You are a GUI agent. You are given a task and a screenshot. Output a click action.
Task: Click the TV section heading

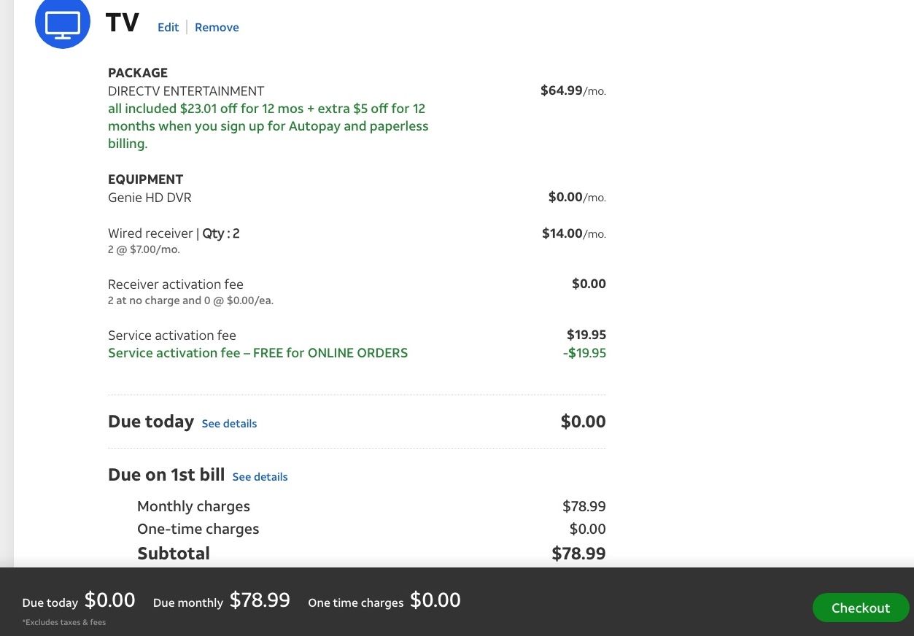point(122,23)
